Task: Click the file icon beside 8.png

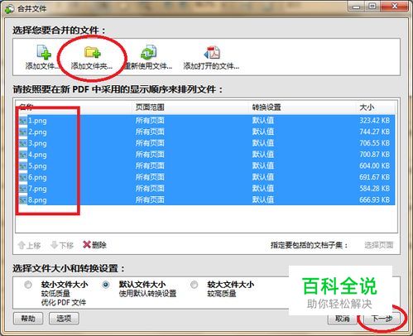Action: pyautogui.click(x=23, y=200)
